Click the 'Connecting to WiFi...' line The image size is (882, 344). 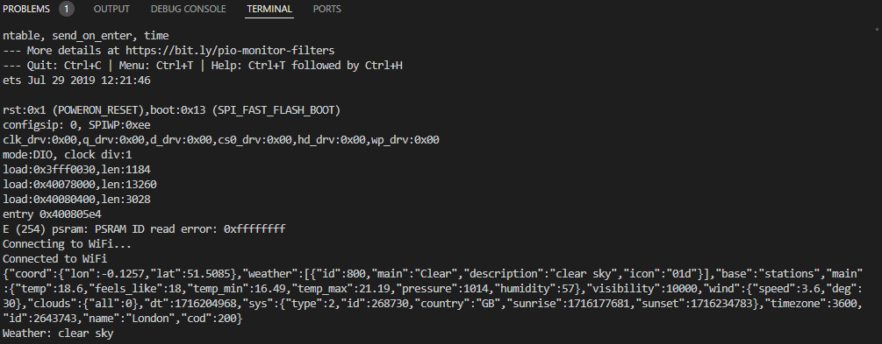(58, 244)
